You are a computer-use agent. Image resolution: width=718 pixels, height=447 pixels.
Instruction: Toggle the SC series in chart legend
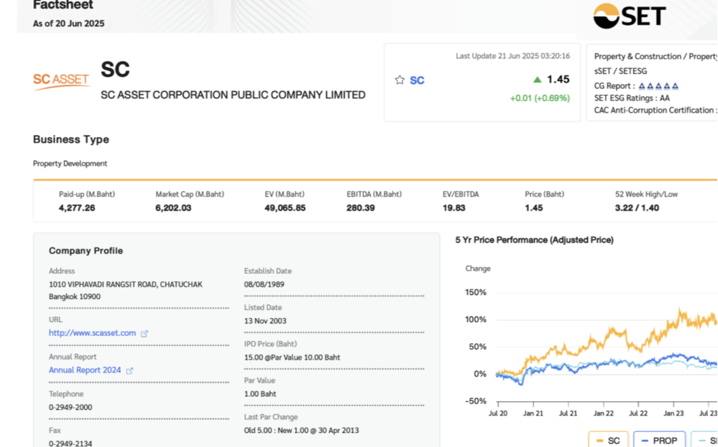point(608,440)
